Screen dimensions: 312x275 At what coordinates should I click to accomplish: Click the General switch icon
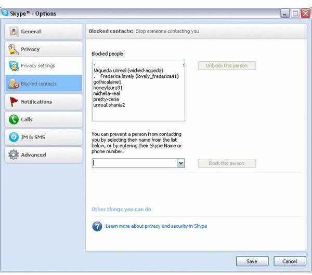[x=14, y=31]
